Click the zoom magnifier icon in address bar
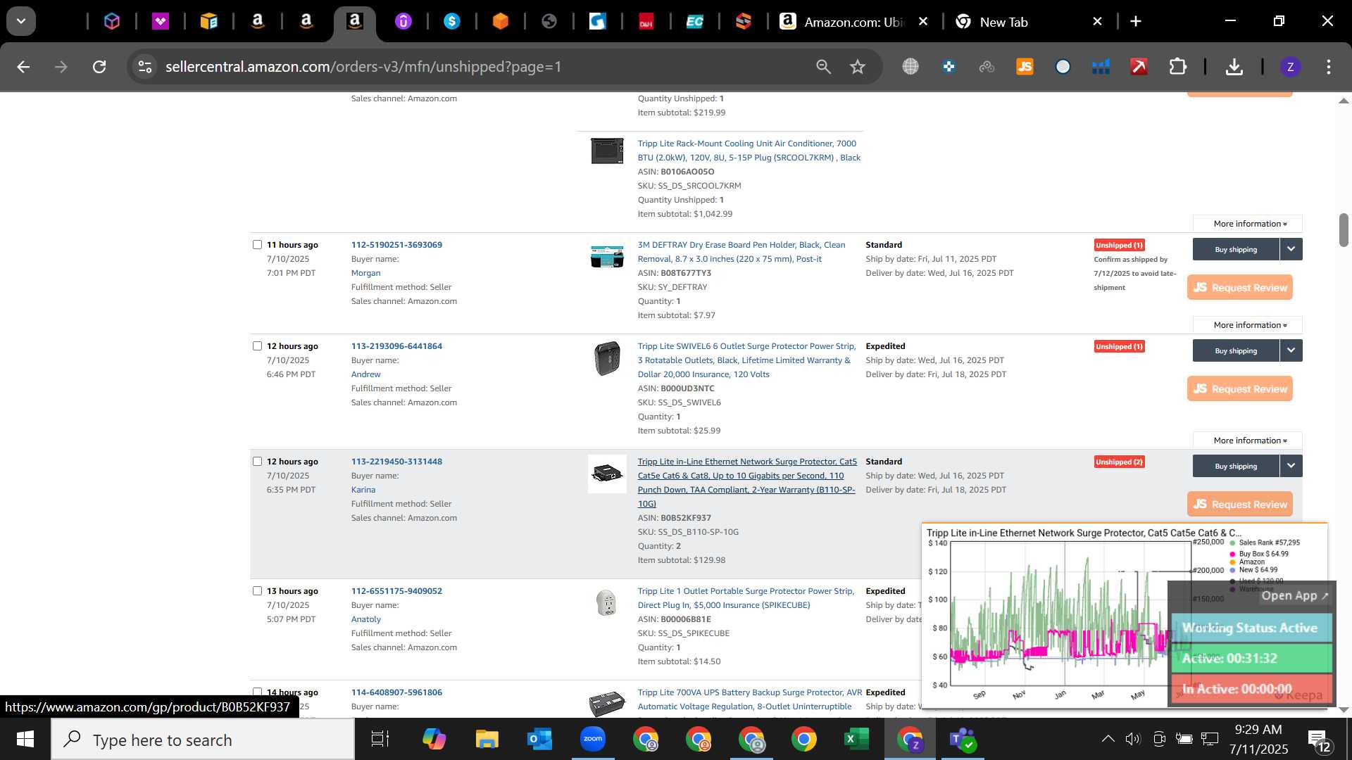 coord(823,67)
